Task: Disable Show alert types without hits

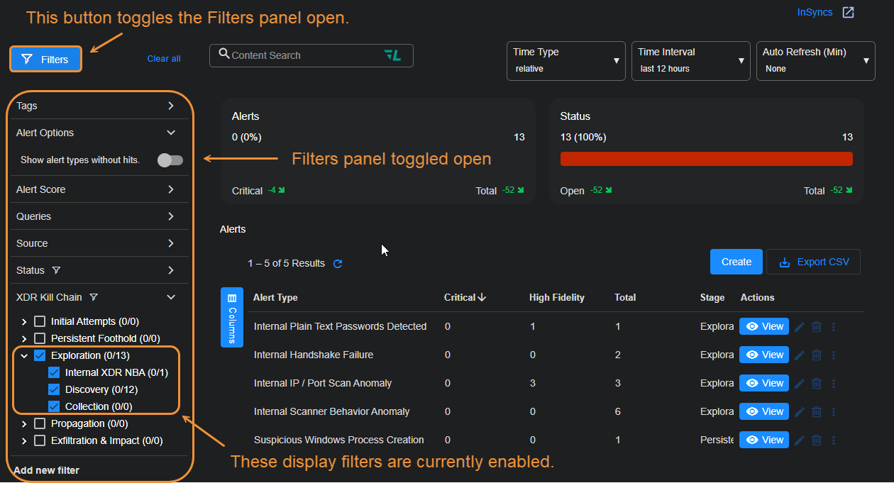Action: click(170, 160)
